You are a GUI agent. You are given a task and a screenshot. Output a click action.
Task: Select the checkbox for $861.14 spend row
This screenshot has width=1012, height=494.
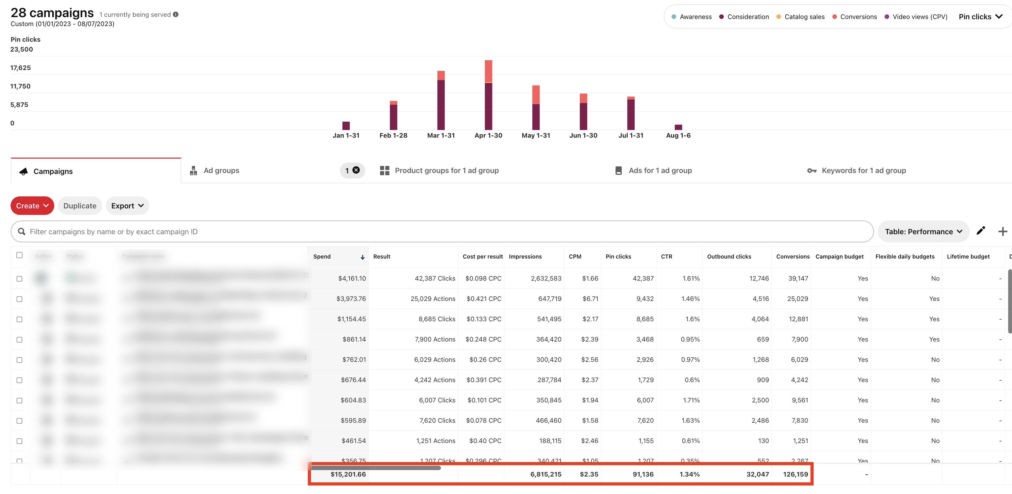click(19, 340)
